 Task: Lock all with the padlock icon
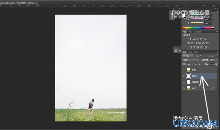(200, 64)
